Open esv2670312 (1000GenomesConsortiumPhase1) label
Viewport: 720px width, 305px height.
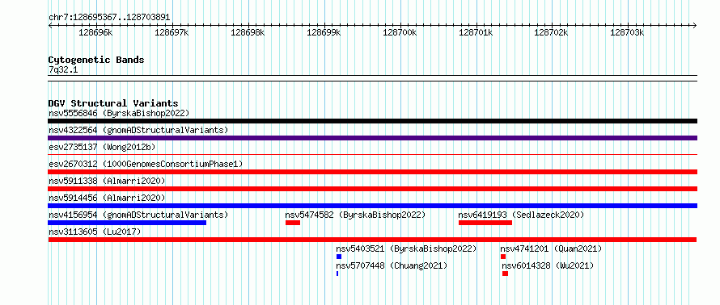pyautogui.click(x=146, y=164)
